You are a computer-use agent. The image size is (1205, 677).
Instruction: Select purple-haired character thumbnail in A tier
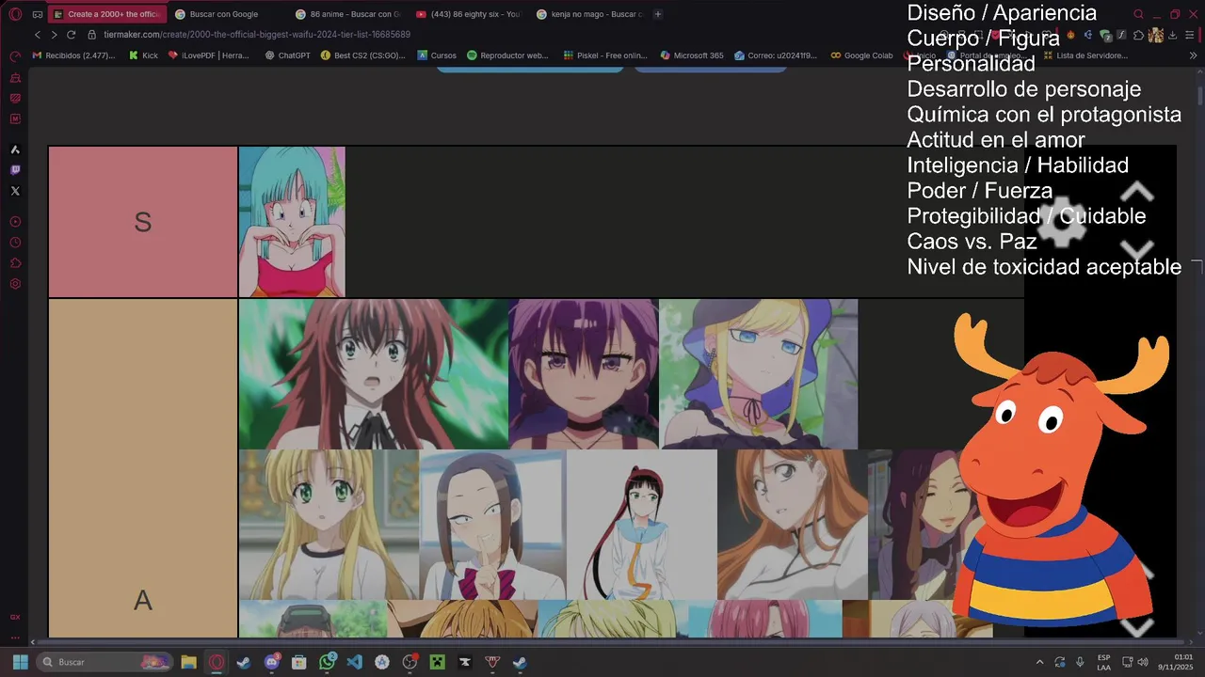(x=584, y=374)
